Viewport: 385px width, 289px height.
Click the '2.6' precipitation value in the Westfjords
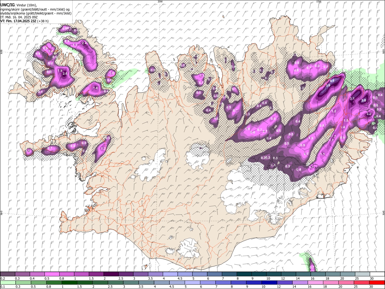tap(65, 74)
